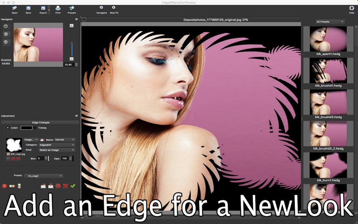
Task: Click the red circular reset icon
Action: click(x=58, y=186)
